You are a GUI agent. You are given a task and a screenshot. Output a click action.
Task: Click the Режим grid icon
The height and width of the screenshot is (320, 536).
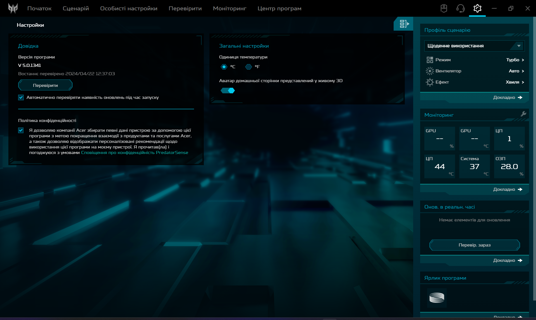point(430,60)
